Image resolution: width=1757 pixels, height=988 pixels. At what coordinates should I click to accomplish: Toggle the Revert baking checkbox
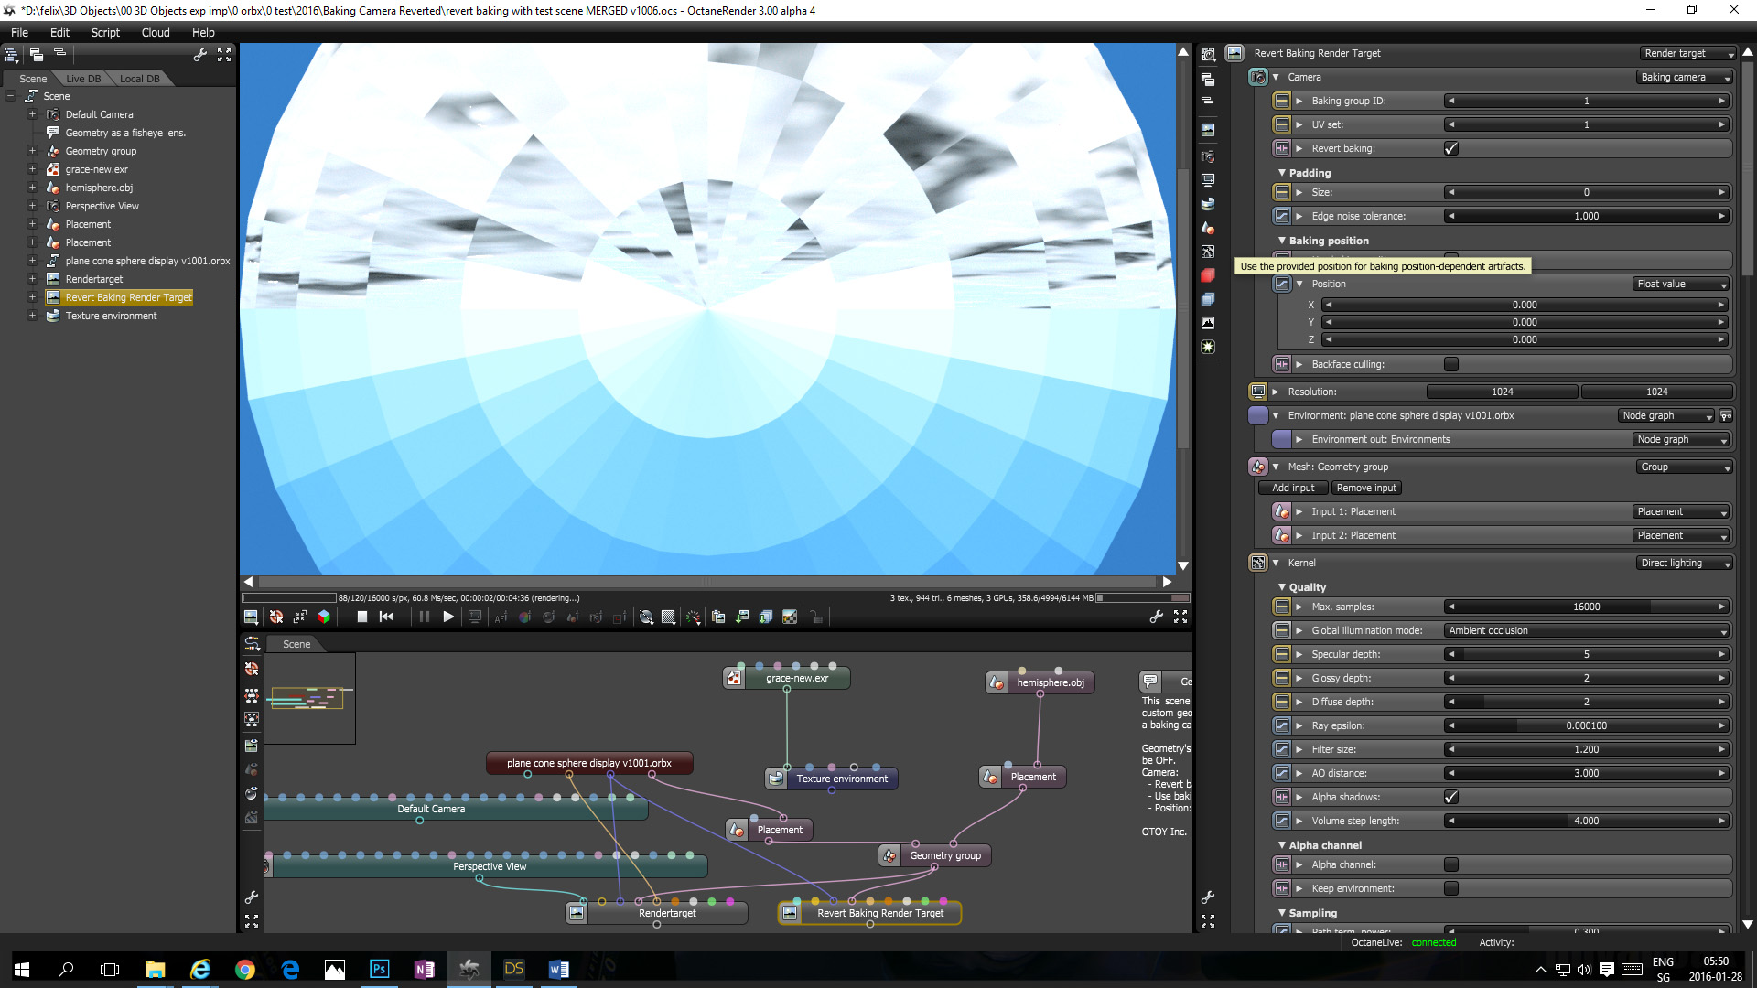pyautogui.click(x=1451, y=148)
